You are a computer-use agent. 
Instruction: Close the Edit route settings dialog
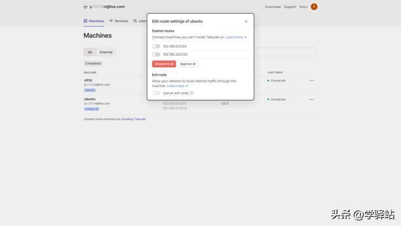pyautogui.click(x=246, y=21)
